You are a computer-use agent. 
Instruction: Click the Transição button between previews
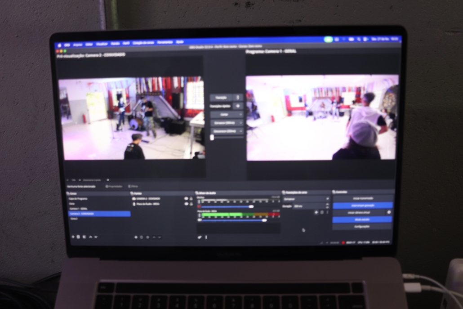point(221,98)
